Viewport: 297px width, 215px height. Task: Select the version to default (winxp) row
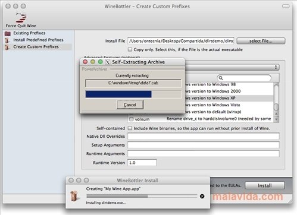[229, 112]
